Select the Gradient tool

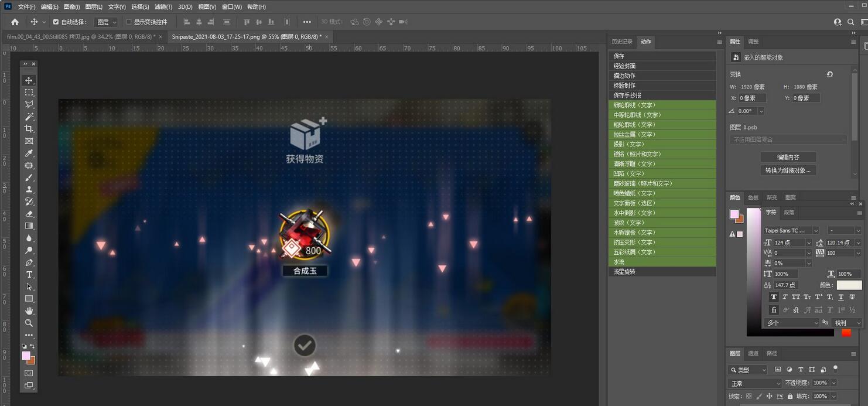[29, 226]
